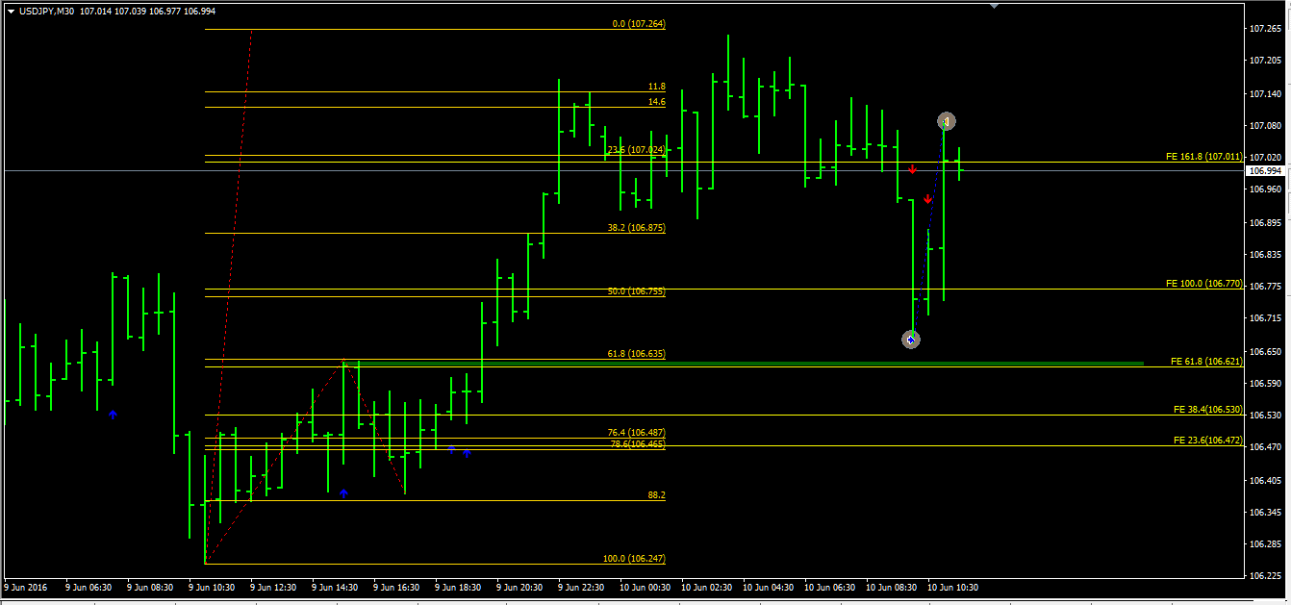Click the FE 161.8 (107.011) expansion label
The height and width of the screenshot is (605, 1291).
point(1204,156)
